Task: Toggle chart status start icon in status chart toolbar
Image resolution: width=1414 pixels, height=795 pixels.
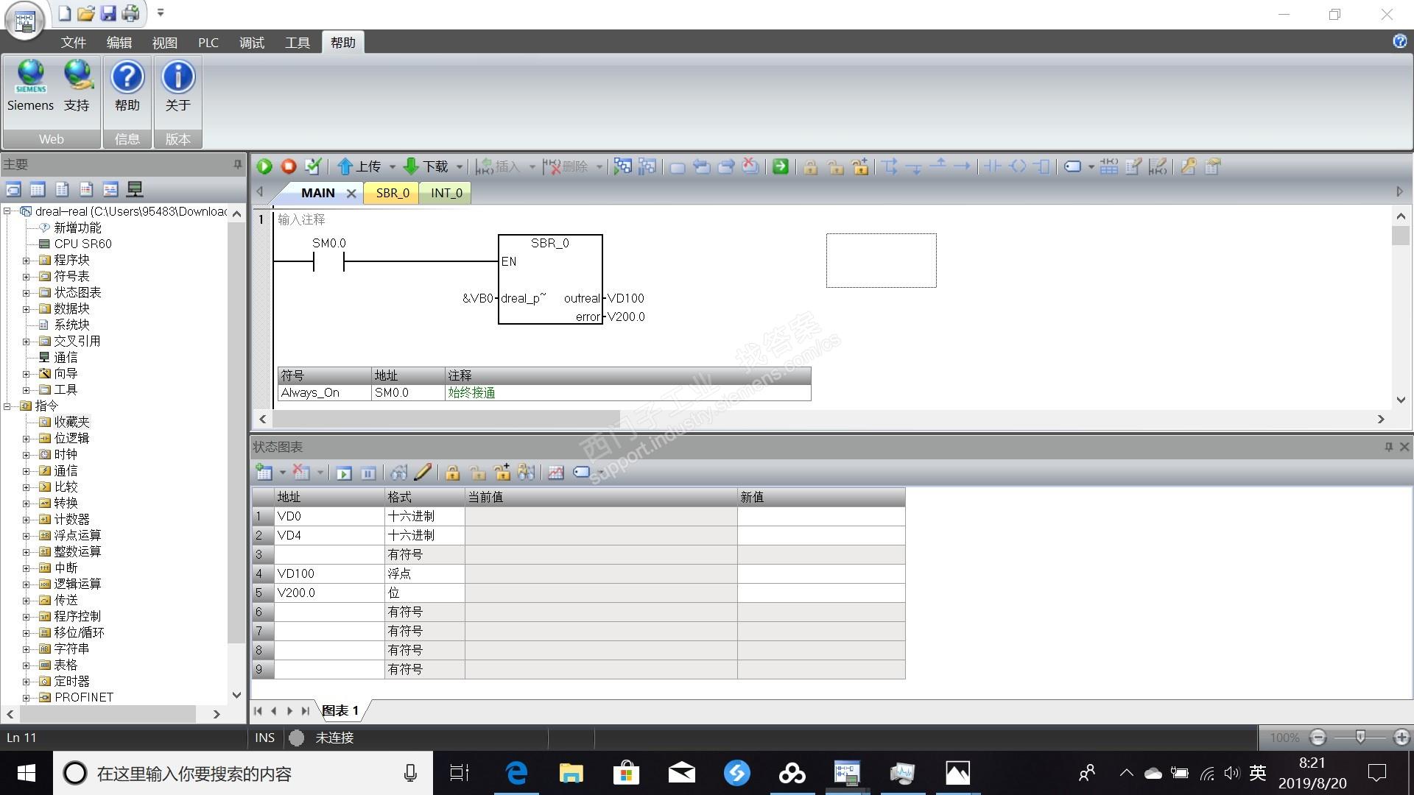Action: pos(344,473)
